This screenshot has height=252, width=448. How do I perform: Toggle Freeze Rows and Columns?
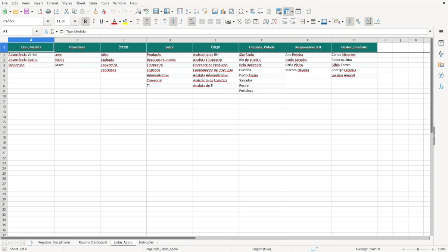click(287, 12)
